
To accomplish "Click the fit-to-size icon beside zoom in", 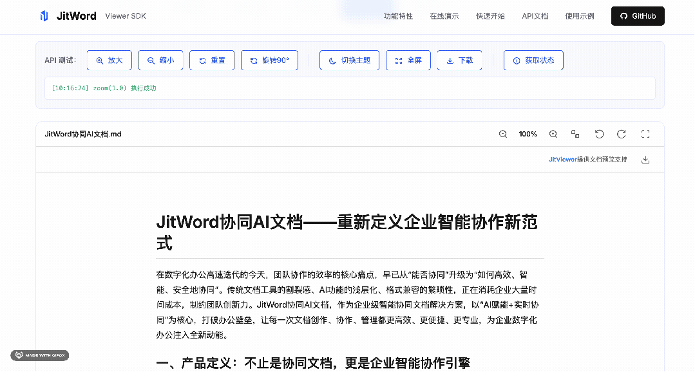I will point(575,134).
